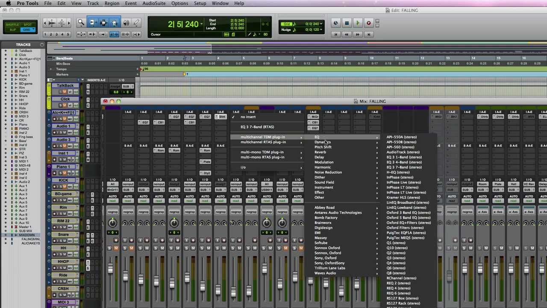The width and height of the screenshot is (547, 308).
Task: Select no insert menu option
Action: tap(248, 117)
